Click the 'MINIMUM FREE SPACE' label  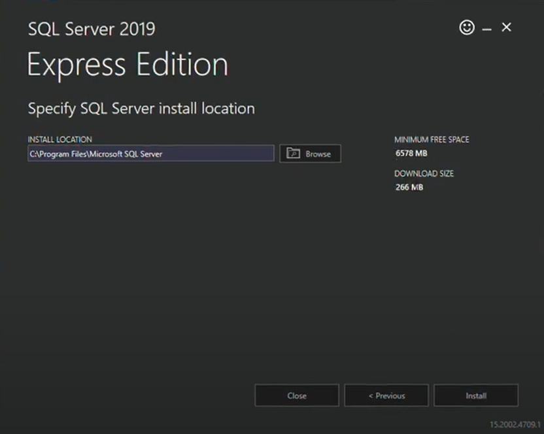(432, 139)
